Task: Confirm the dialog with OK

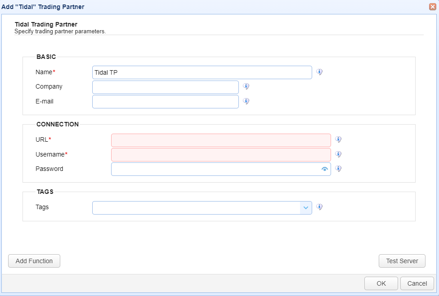Action: click(x=381, y=283)
